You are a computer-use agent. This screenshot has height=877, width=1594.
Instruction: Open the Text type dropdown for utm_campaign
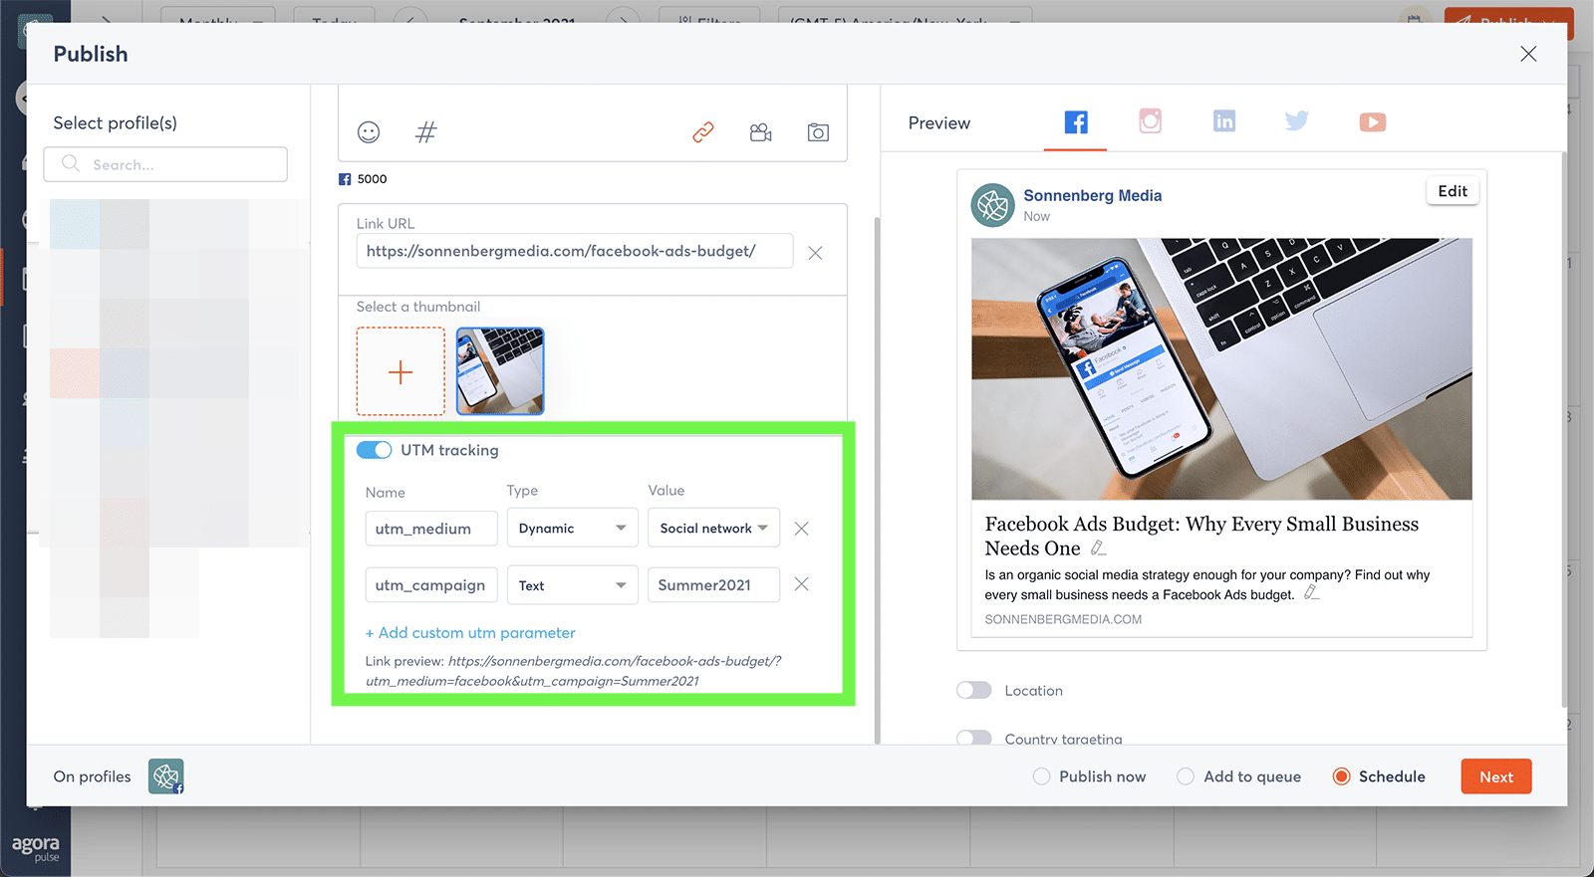click(572, 585)
